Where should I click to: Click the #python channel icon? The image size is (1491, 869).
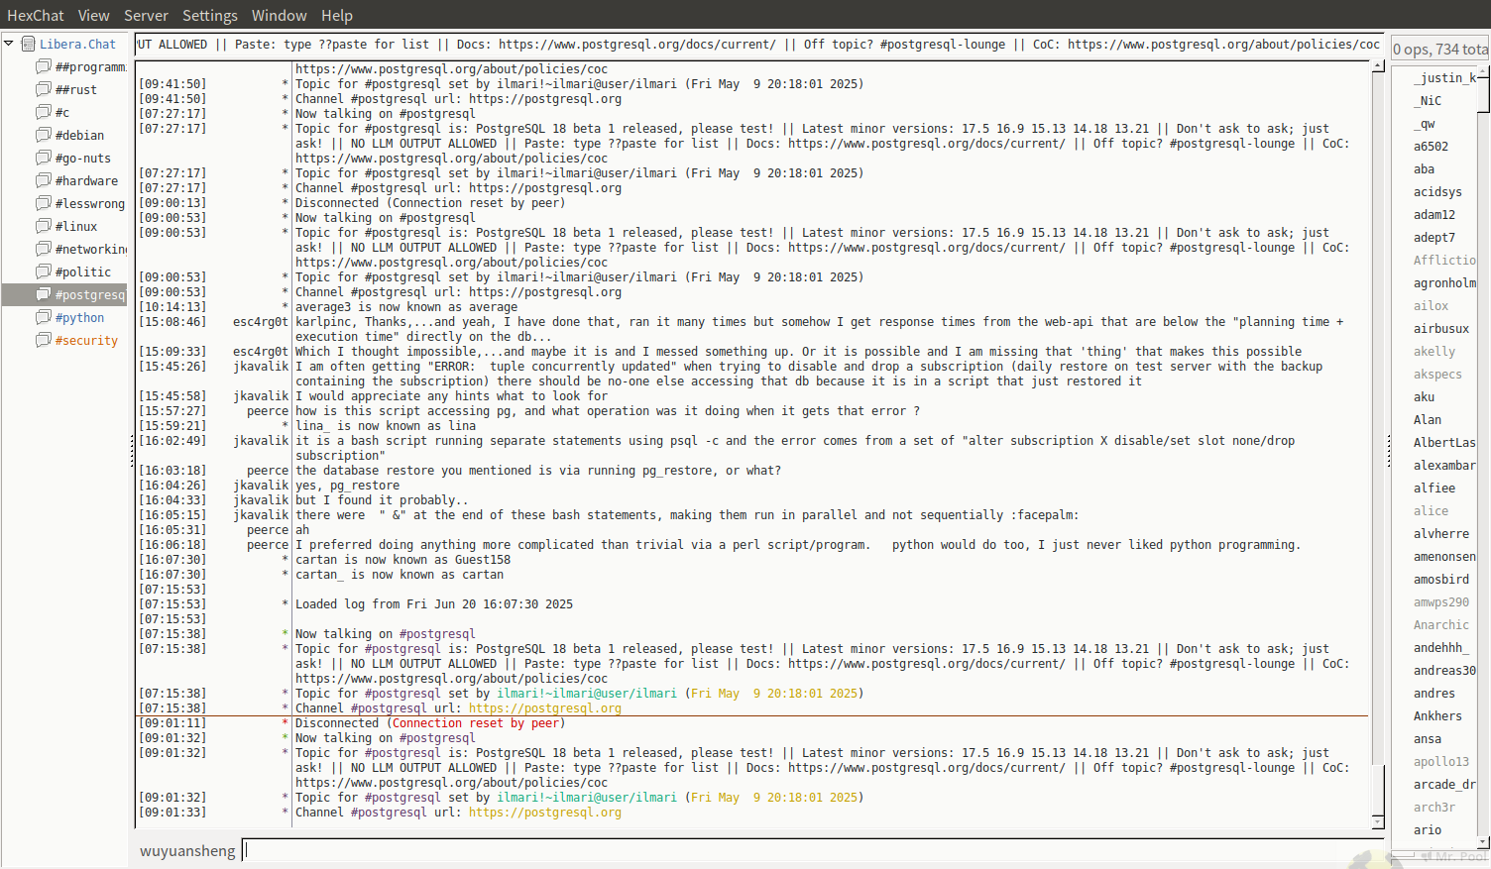pyautogui.click(x=44, y=317)
